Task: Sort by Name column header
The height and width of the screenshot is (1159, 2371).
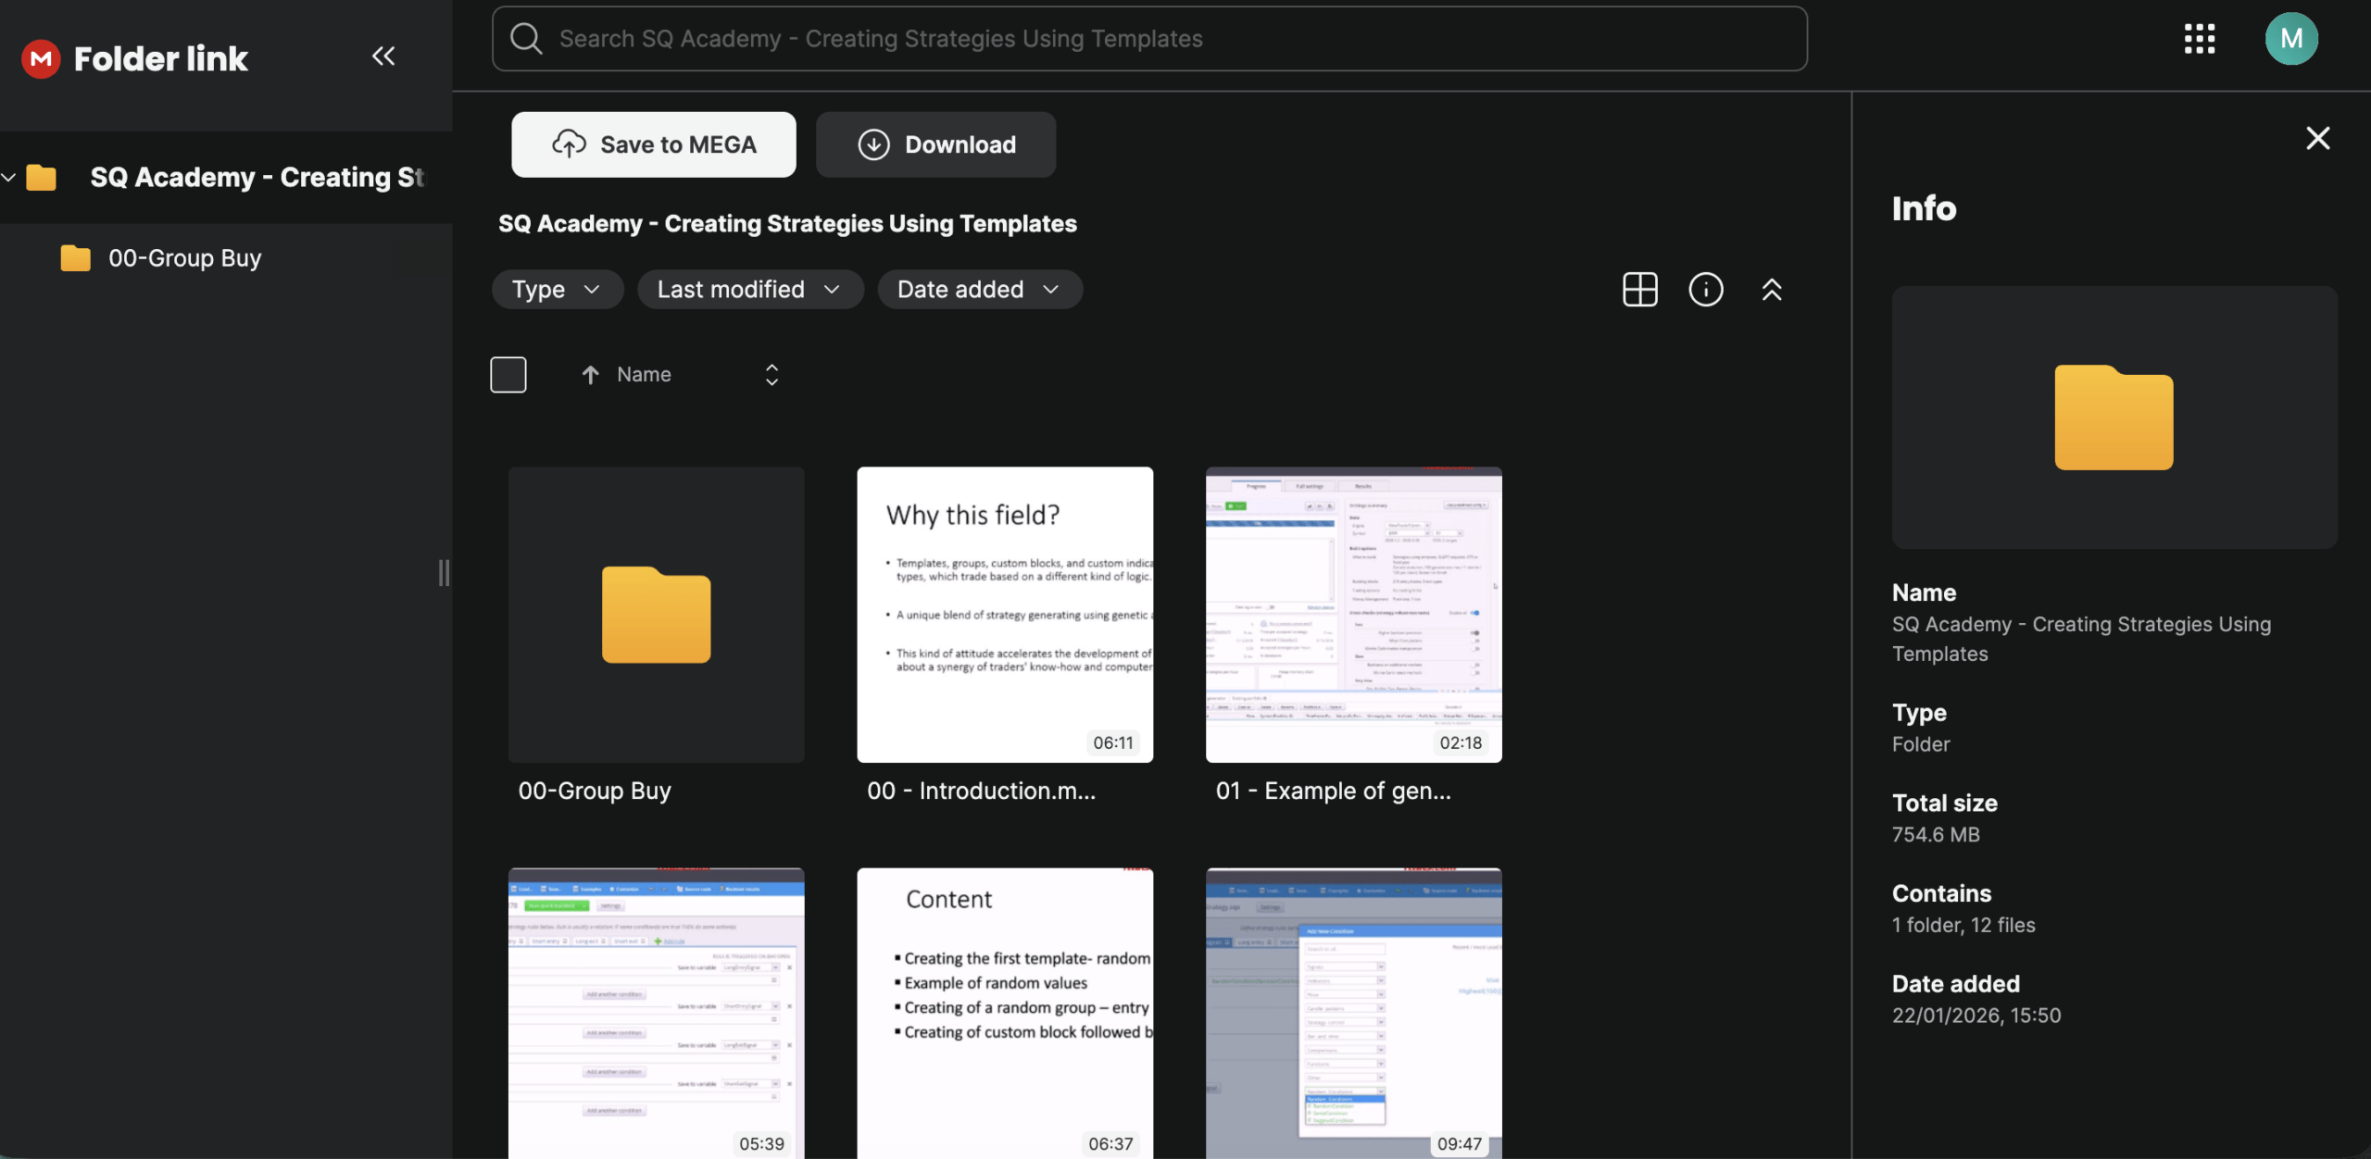Action: click(x=644, y=375)
